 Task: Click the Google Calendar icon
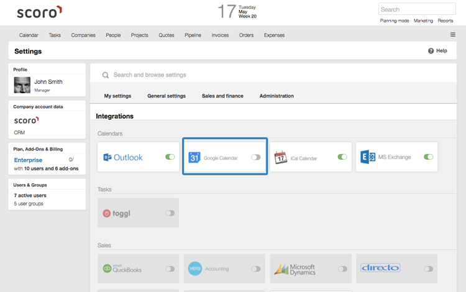point(194,157)
